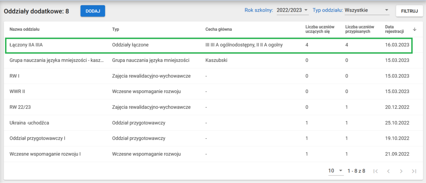Select the WWR II row
Image resolution: width=426 pixels, height=183 pixels.
click(17, 91)
